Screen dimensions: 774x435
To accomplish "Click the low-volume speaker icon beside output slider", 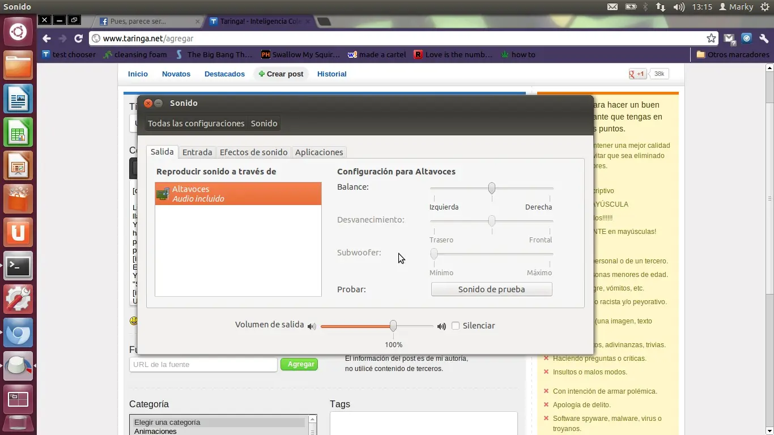I will click(x=311, y=326).
